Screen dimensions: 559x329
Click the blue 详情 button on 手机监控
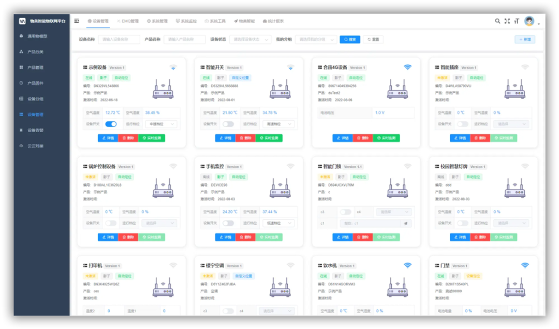coord(225,237)
